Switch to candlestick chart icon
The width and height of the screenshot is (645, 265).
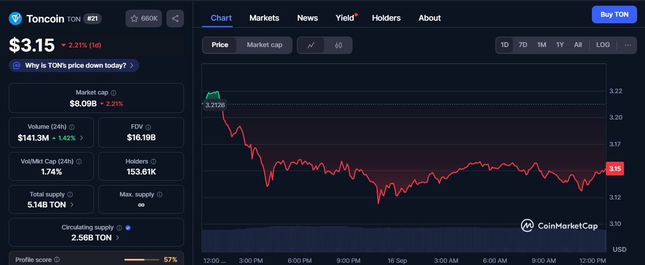point(339,45)
